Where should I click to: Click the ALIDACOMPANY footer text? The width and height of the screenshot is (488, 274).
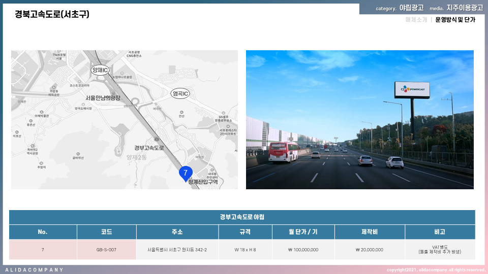(x=35, y=269)
